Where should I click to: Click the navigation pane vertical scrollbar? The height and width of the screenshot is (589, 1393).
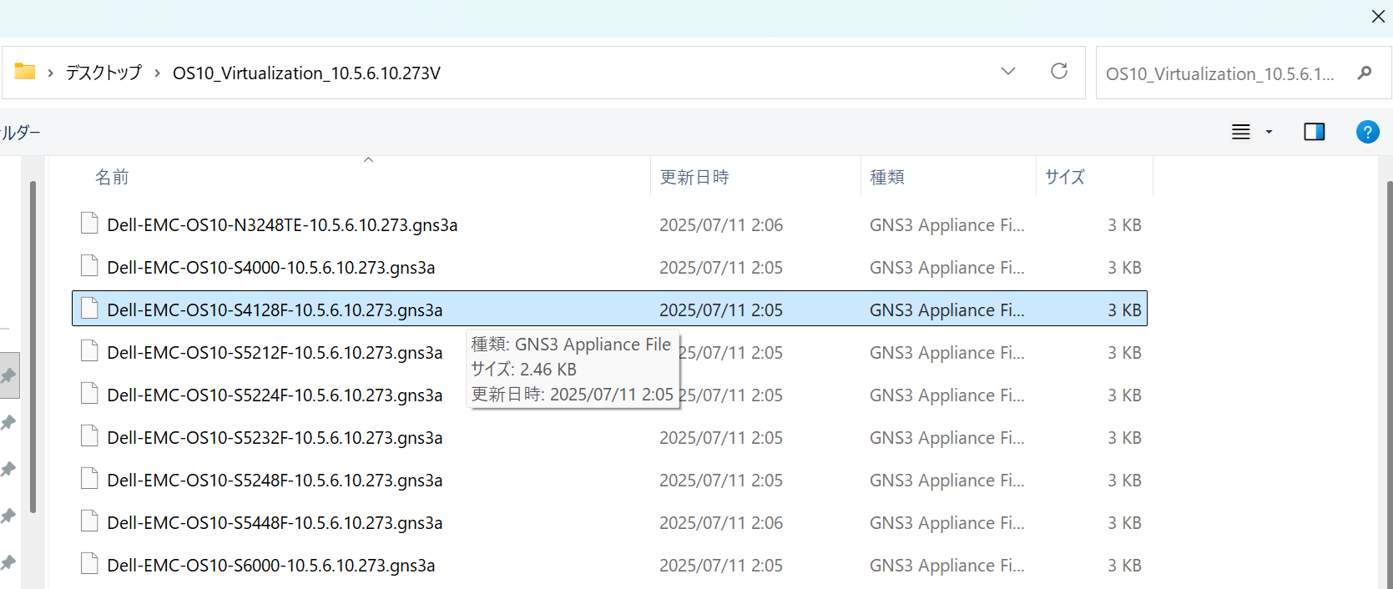[x=33, y=346]
